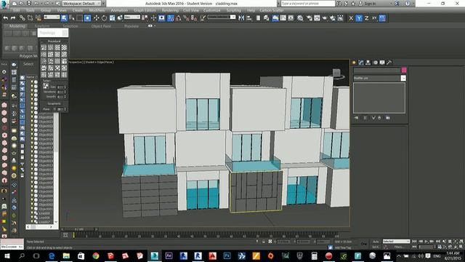The image size is (465, 262).
Task: Open the selection filter dropdown
Action: click(x=52, y=17)
